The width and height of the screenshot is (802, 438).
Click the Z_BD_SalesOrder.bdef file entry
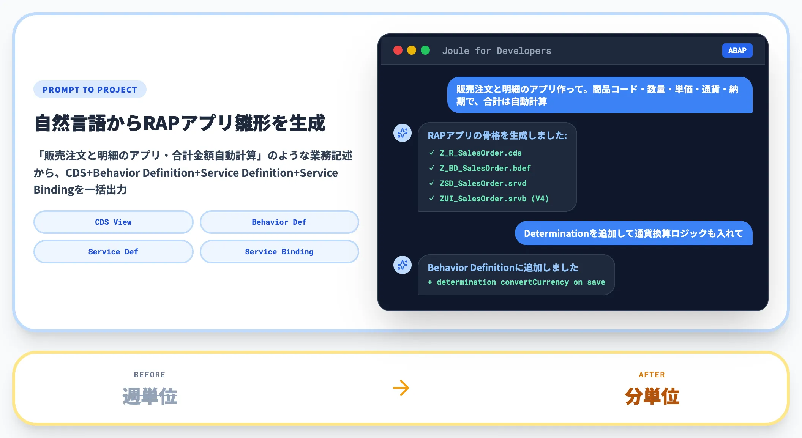pos(485,168)
